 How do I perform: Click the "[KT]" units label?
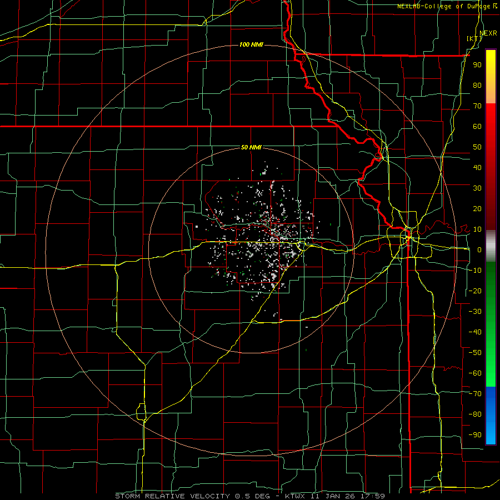(474, 38)
